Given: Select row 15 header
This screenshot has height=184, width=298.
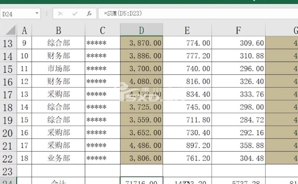Looking at the screenshot, I should click(x=8, y=69).
